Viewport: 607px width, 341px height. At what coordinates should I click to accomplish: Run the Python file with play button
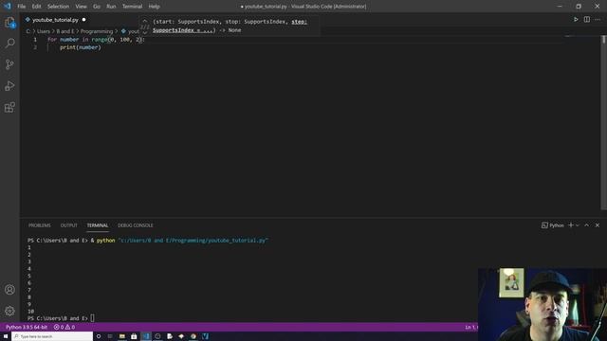[576, 19]
